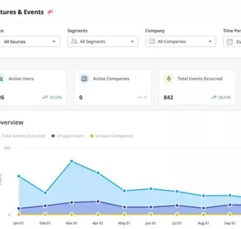This screenshot has height=229, width=241.
Task: Click the Active Companies value 0
Action: point(81,97)
